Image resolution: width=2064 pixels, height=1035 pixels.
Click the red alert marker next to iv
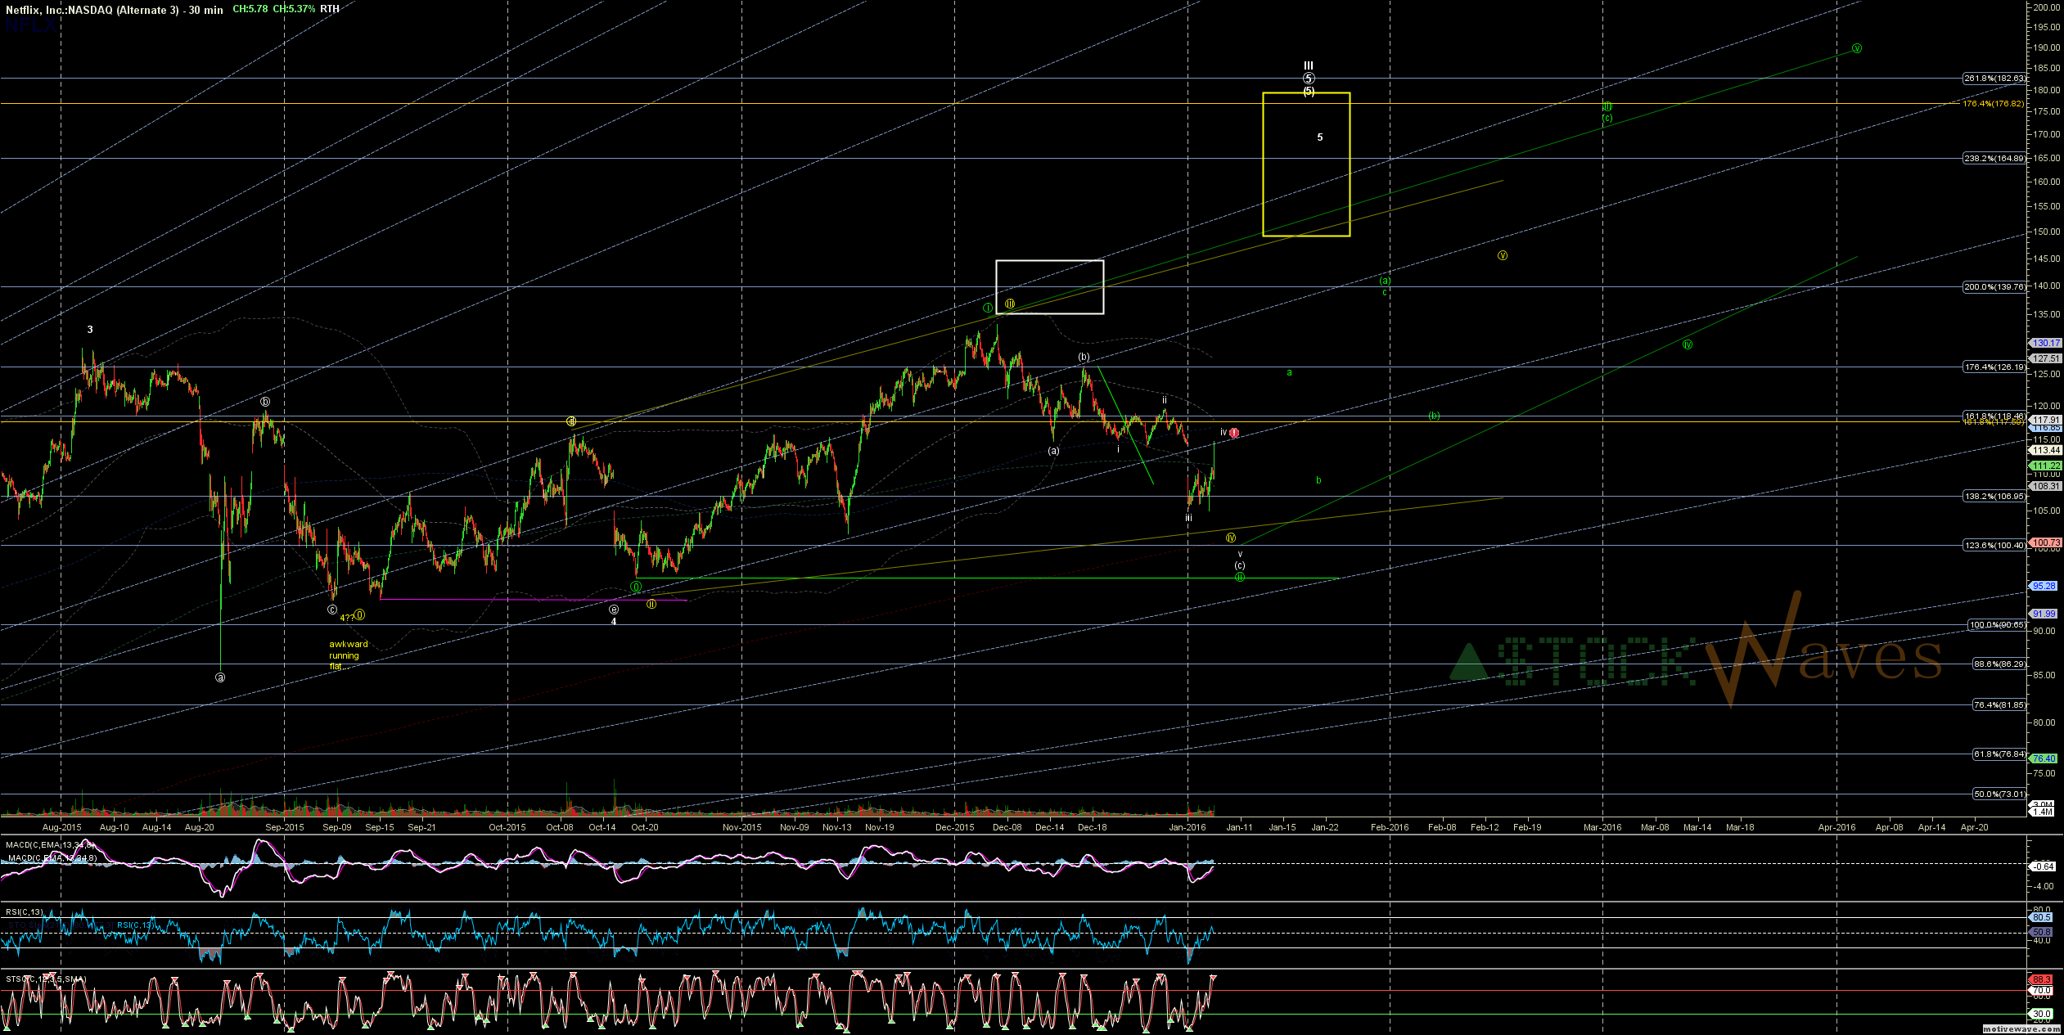[1234, 432]
